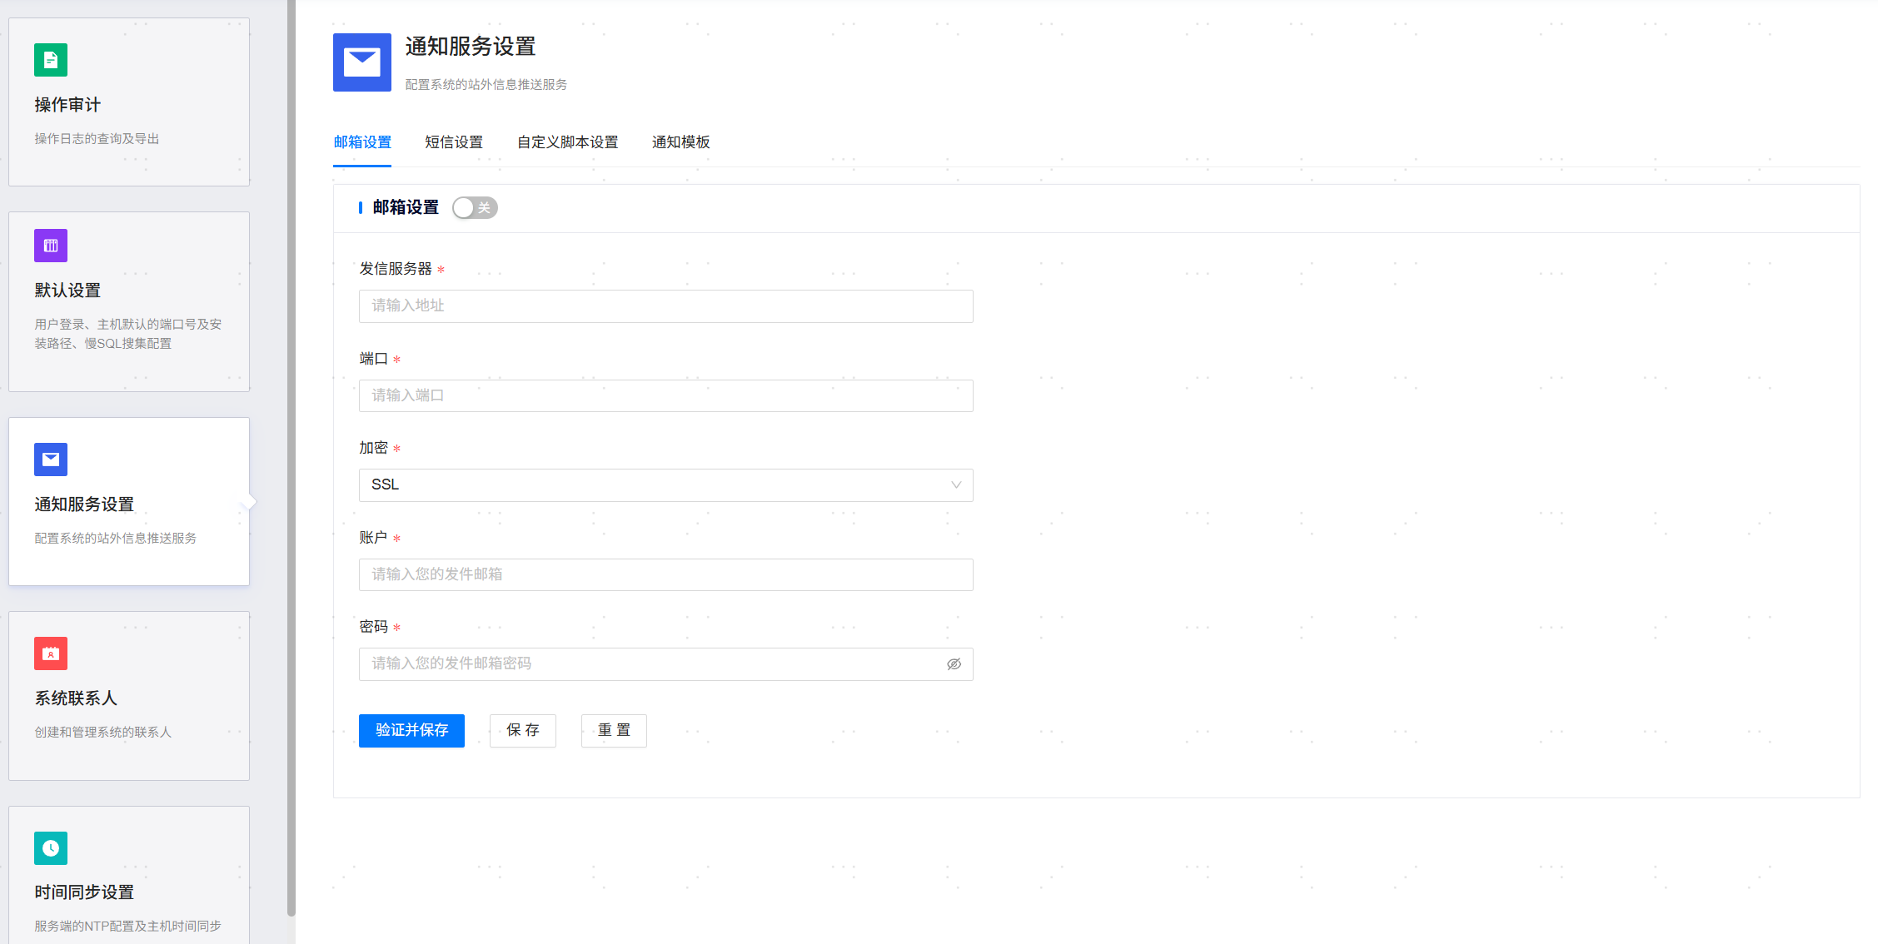Click the large envelope header icon

click(x=362, y=62)
